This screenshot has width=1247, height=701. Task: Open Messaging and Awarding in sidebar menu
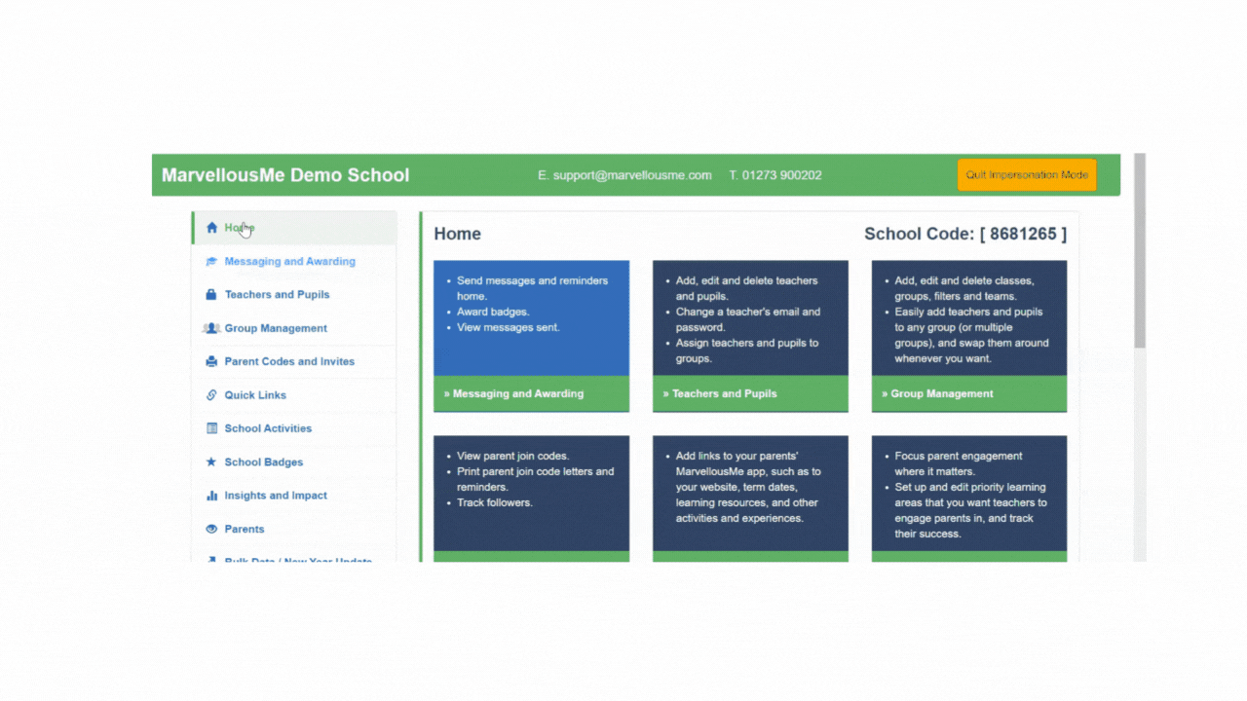[289, 262]
